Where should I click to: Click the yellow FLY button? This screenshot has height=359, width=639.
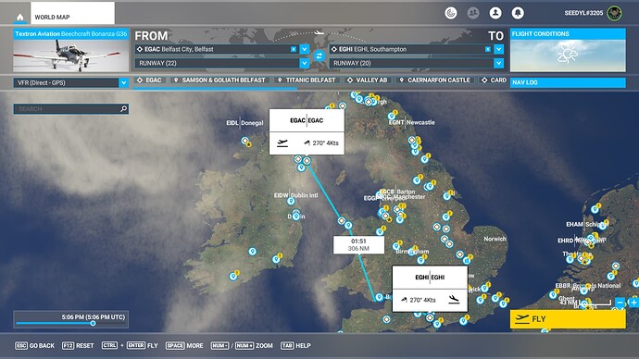pyautogui.click(x=568, y=318)
